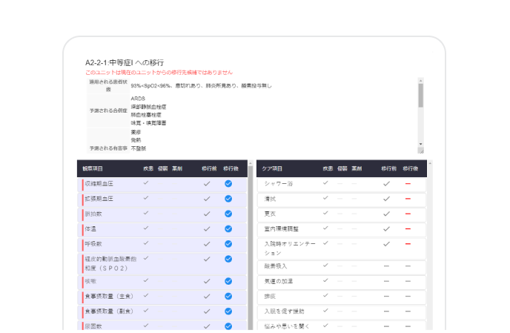Viewport: 510px width, 333px height.
Task: Click scroll-down arrow of the info panel
Action: pyautogui.click(x=421, y=144)
